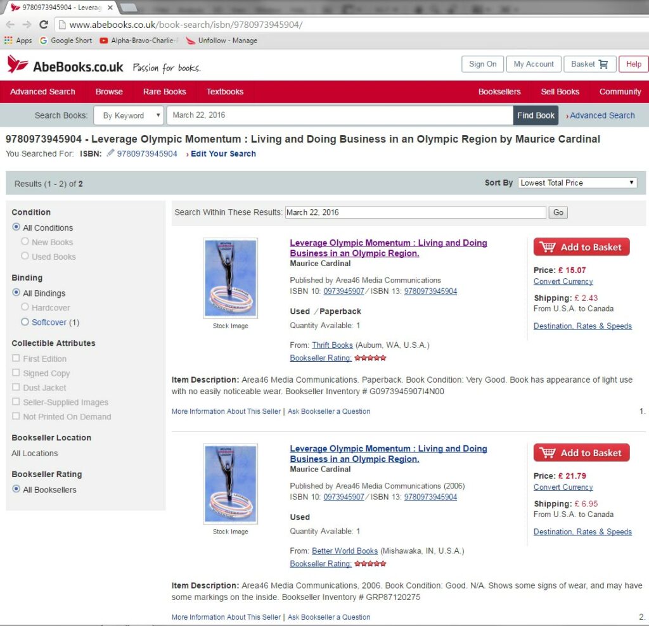Click Convert Currency under the £15.07 price
This screenshot has width=649, height=626.
(563, 281)
